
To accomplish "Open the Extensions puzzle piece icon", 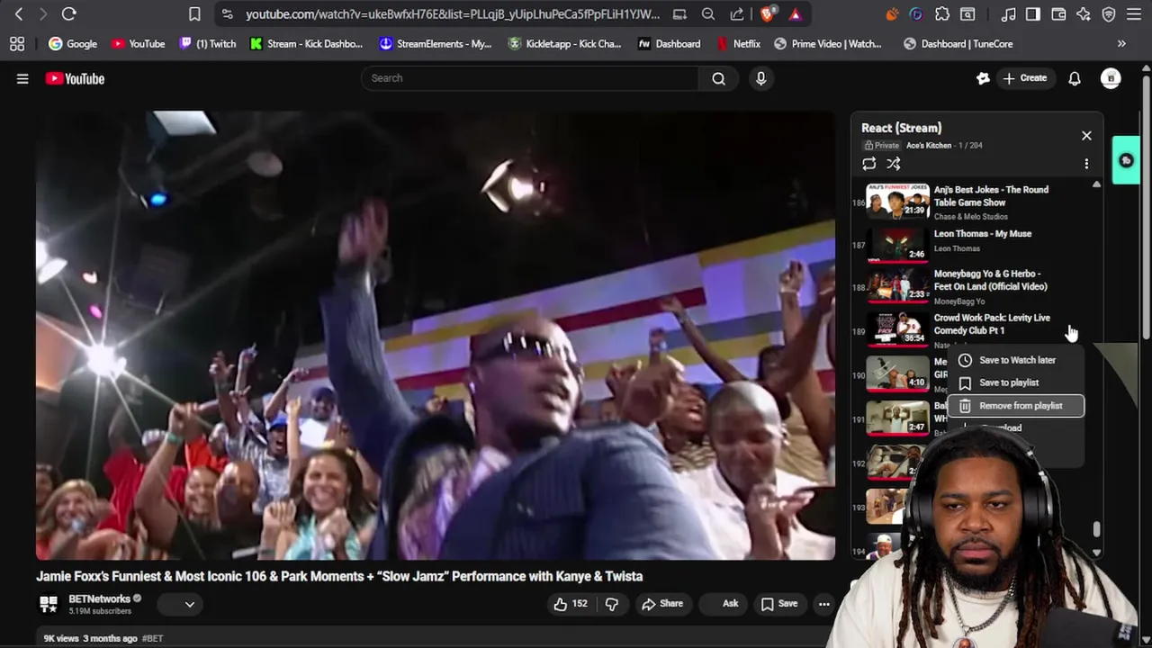I will [x=942, y=14].
